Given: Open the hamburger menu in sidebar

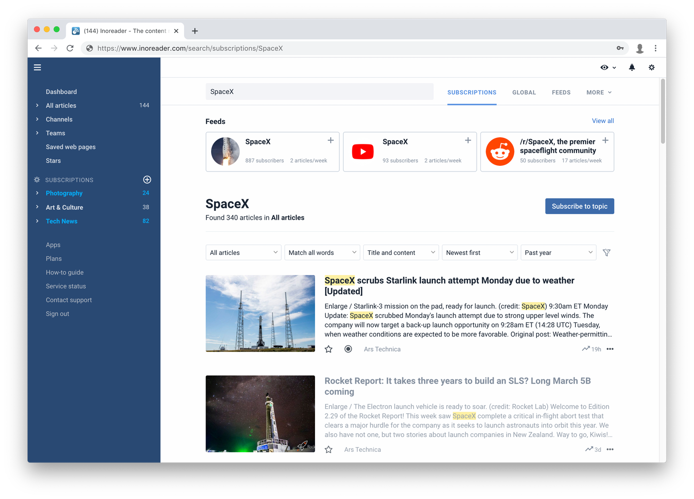Looking at the screenshot, I should click(37, 68).
